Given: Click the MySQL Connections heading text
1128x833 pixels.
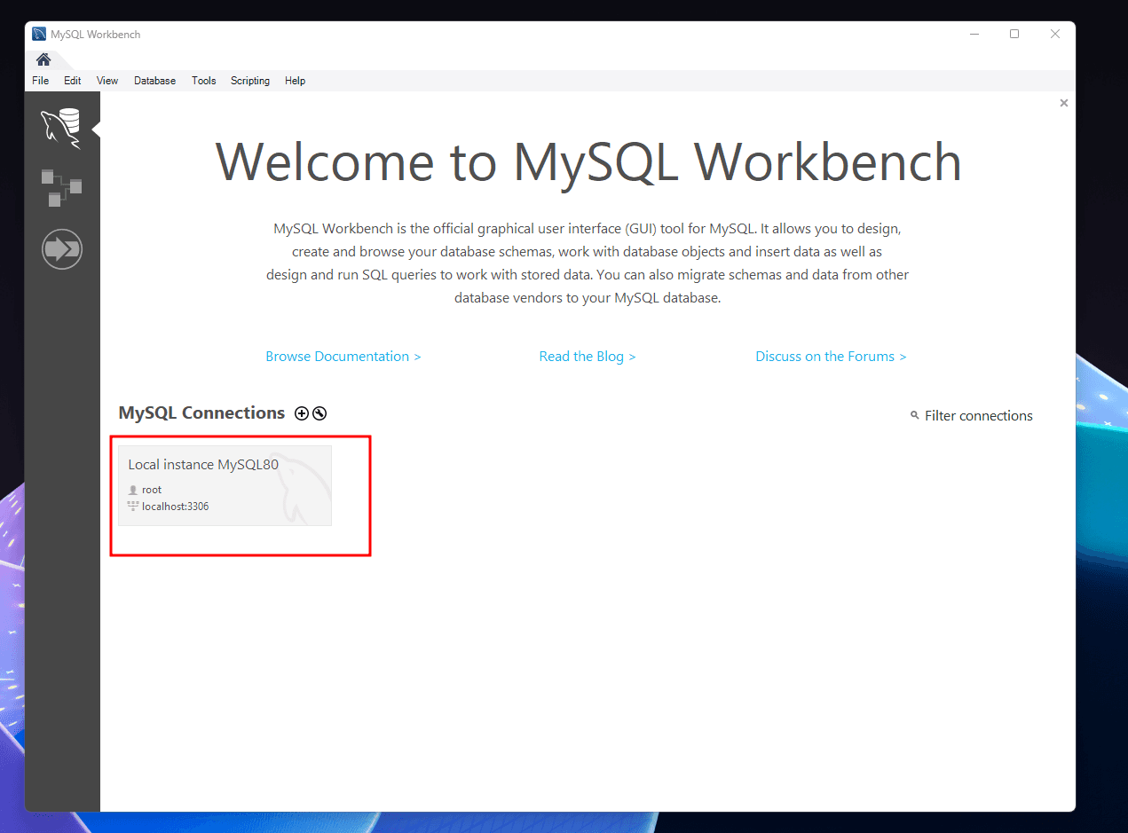Looking at the screenshot, I should [x=201, y=413].
